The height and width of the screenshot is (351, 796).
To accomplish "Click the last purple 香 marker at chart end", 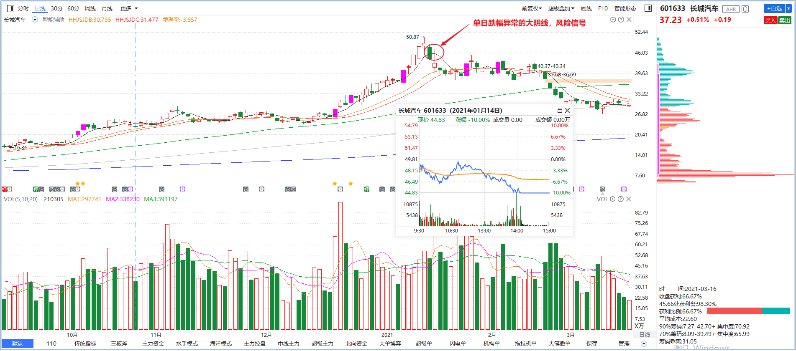I will click(624, 189).
